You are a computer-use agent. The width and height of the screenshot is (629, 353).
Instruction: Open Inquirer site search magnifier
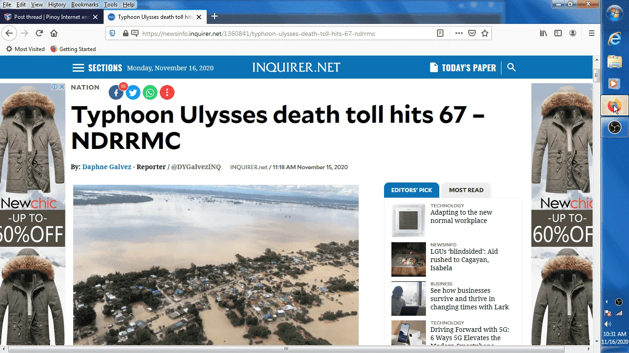click(x=511, y=68)
